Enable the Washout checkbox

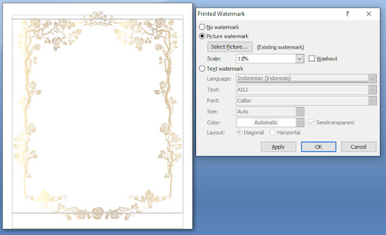(x=312, y=58)
